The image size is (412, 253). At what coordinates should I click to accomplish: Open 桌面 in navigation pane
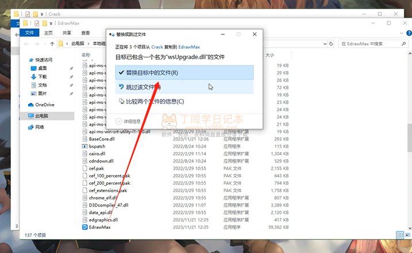click(x=39, y=68)
